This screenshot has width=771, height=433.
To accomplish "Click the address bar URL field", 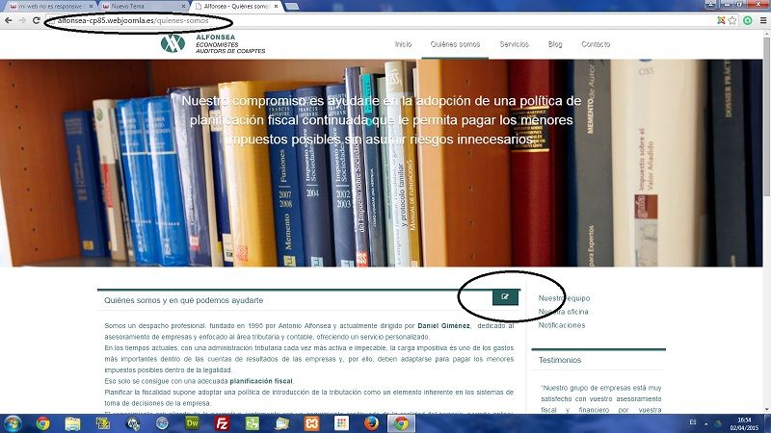I will tap(379, 20).
